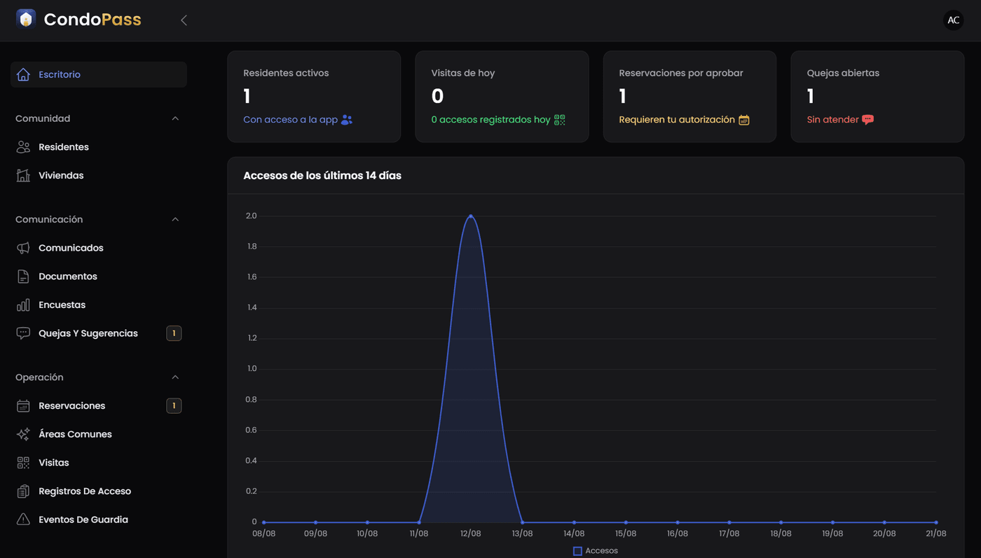Open the AC user avatar menu
Screen dimensions: 981x558
[x=953, y=20]
